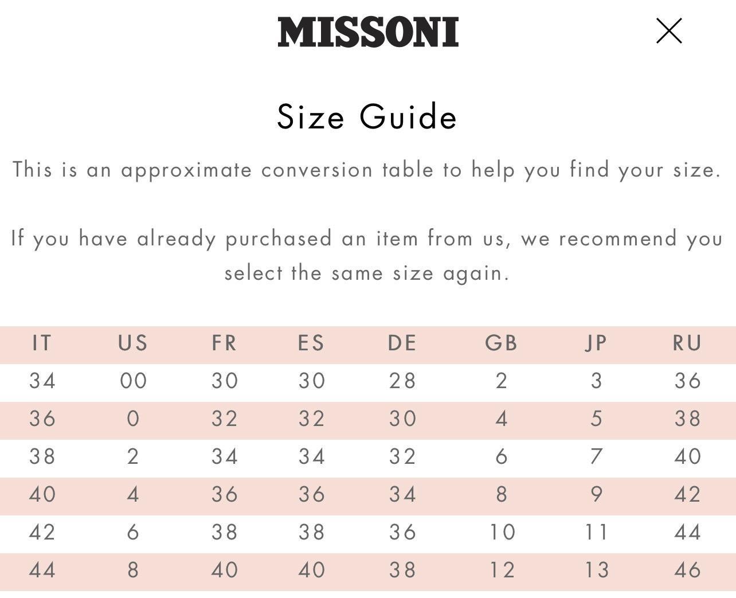This screenshot has height=598, width=736.
Task: Click the approximate conversion table description text
Action: tap(367, 170)
